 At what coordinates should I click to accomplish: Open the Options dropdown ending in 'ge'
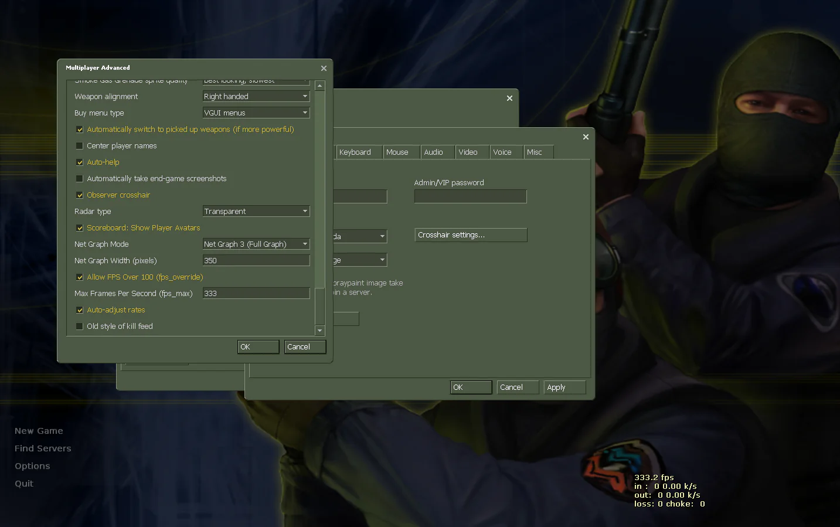tap(360, 260)
